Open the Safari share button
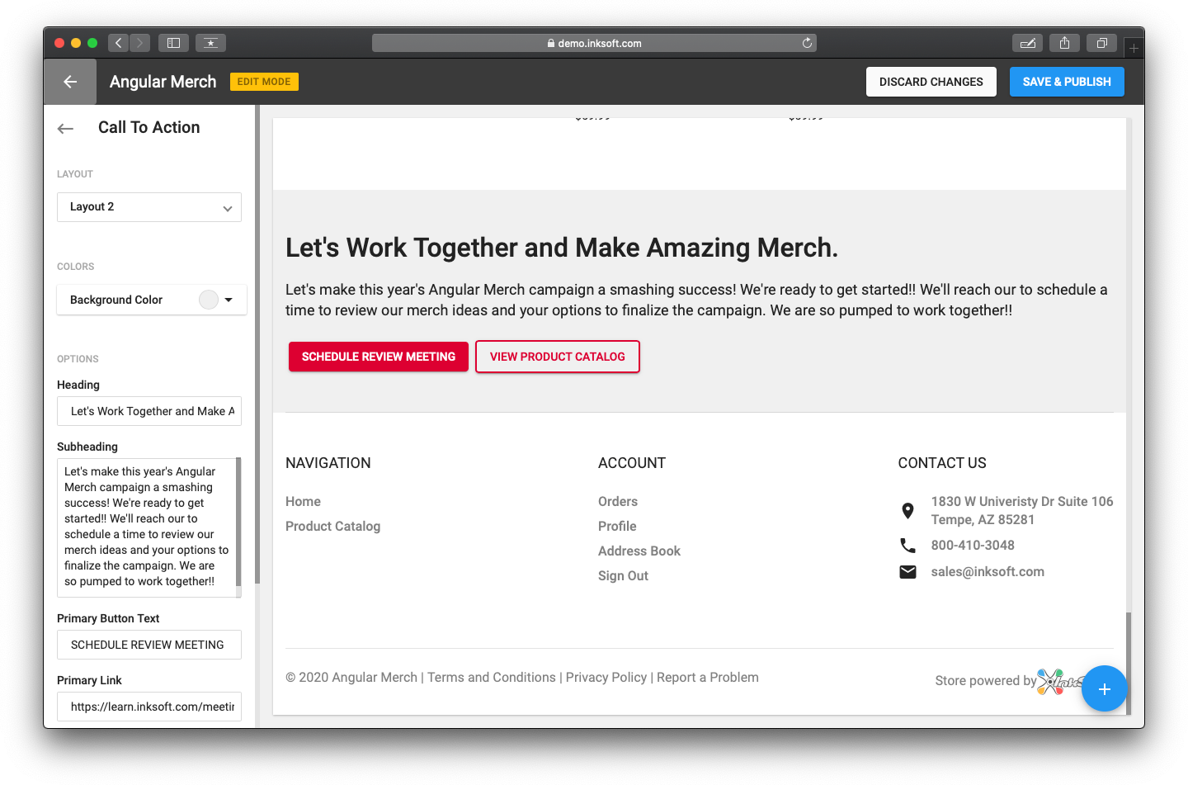The height and width of the screenshot is (785, 1188). [x=1064, y=43]
